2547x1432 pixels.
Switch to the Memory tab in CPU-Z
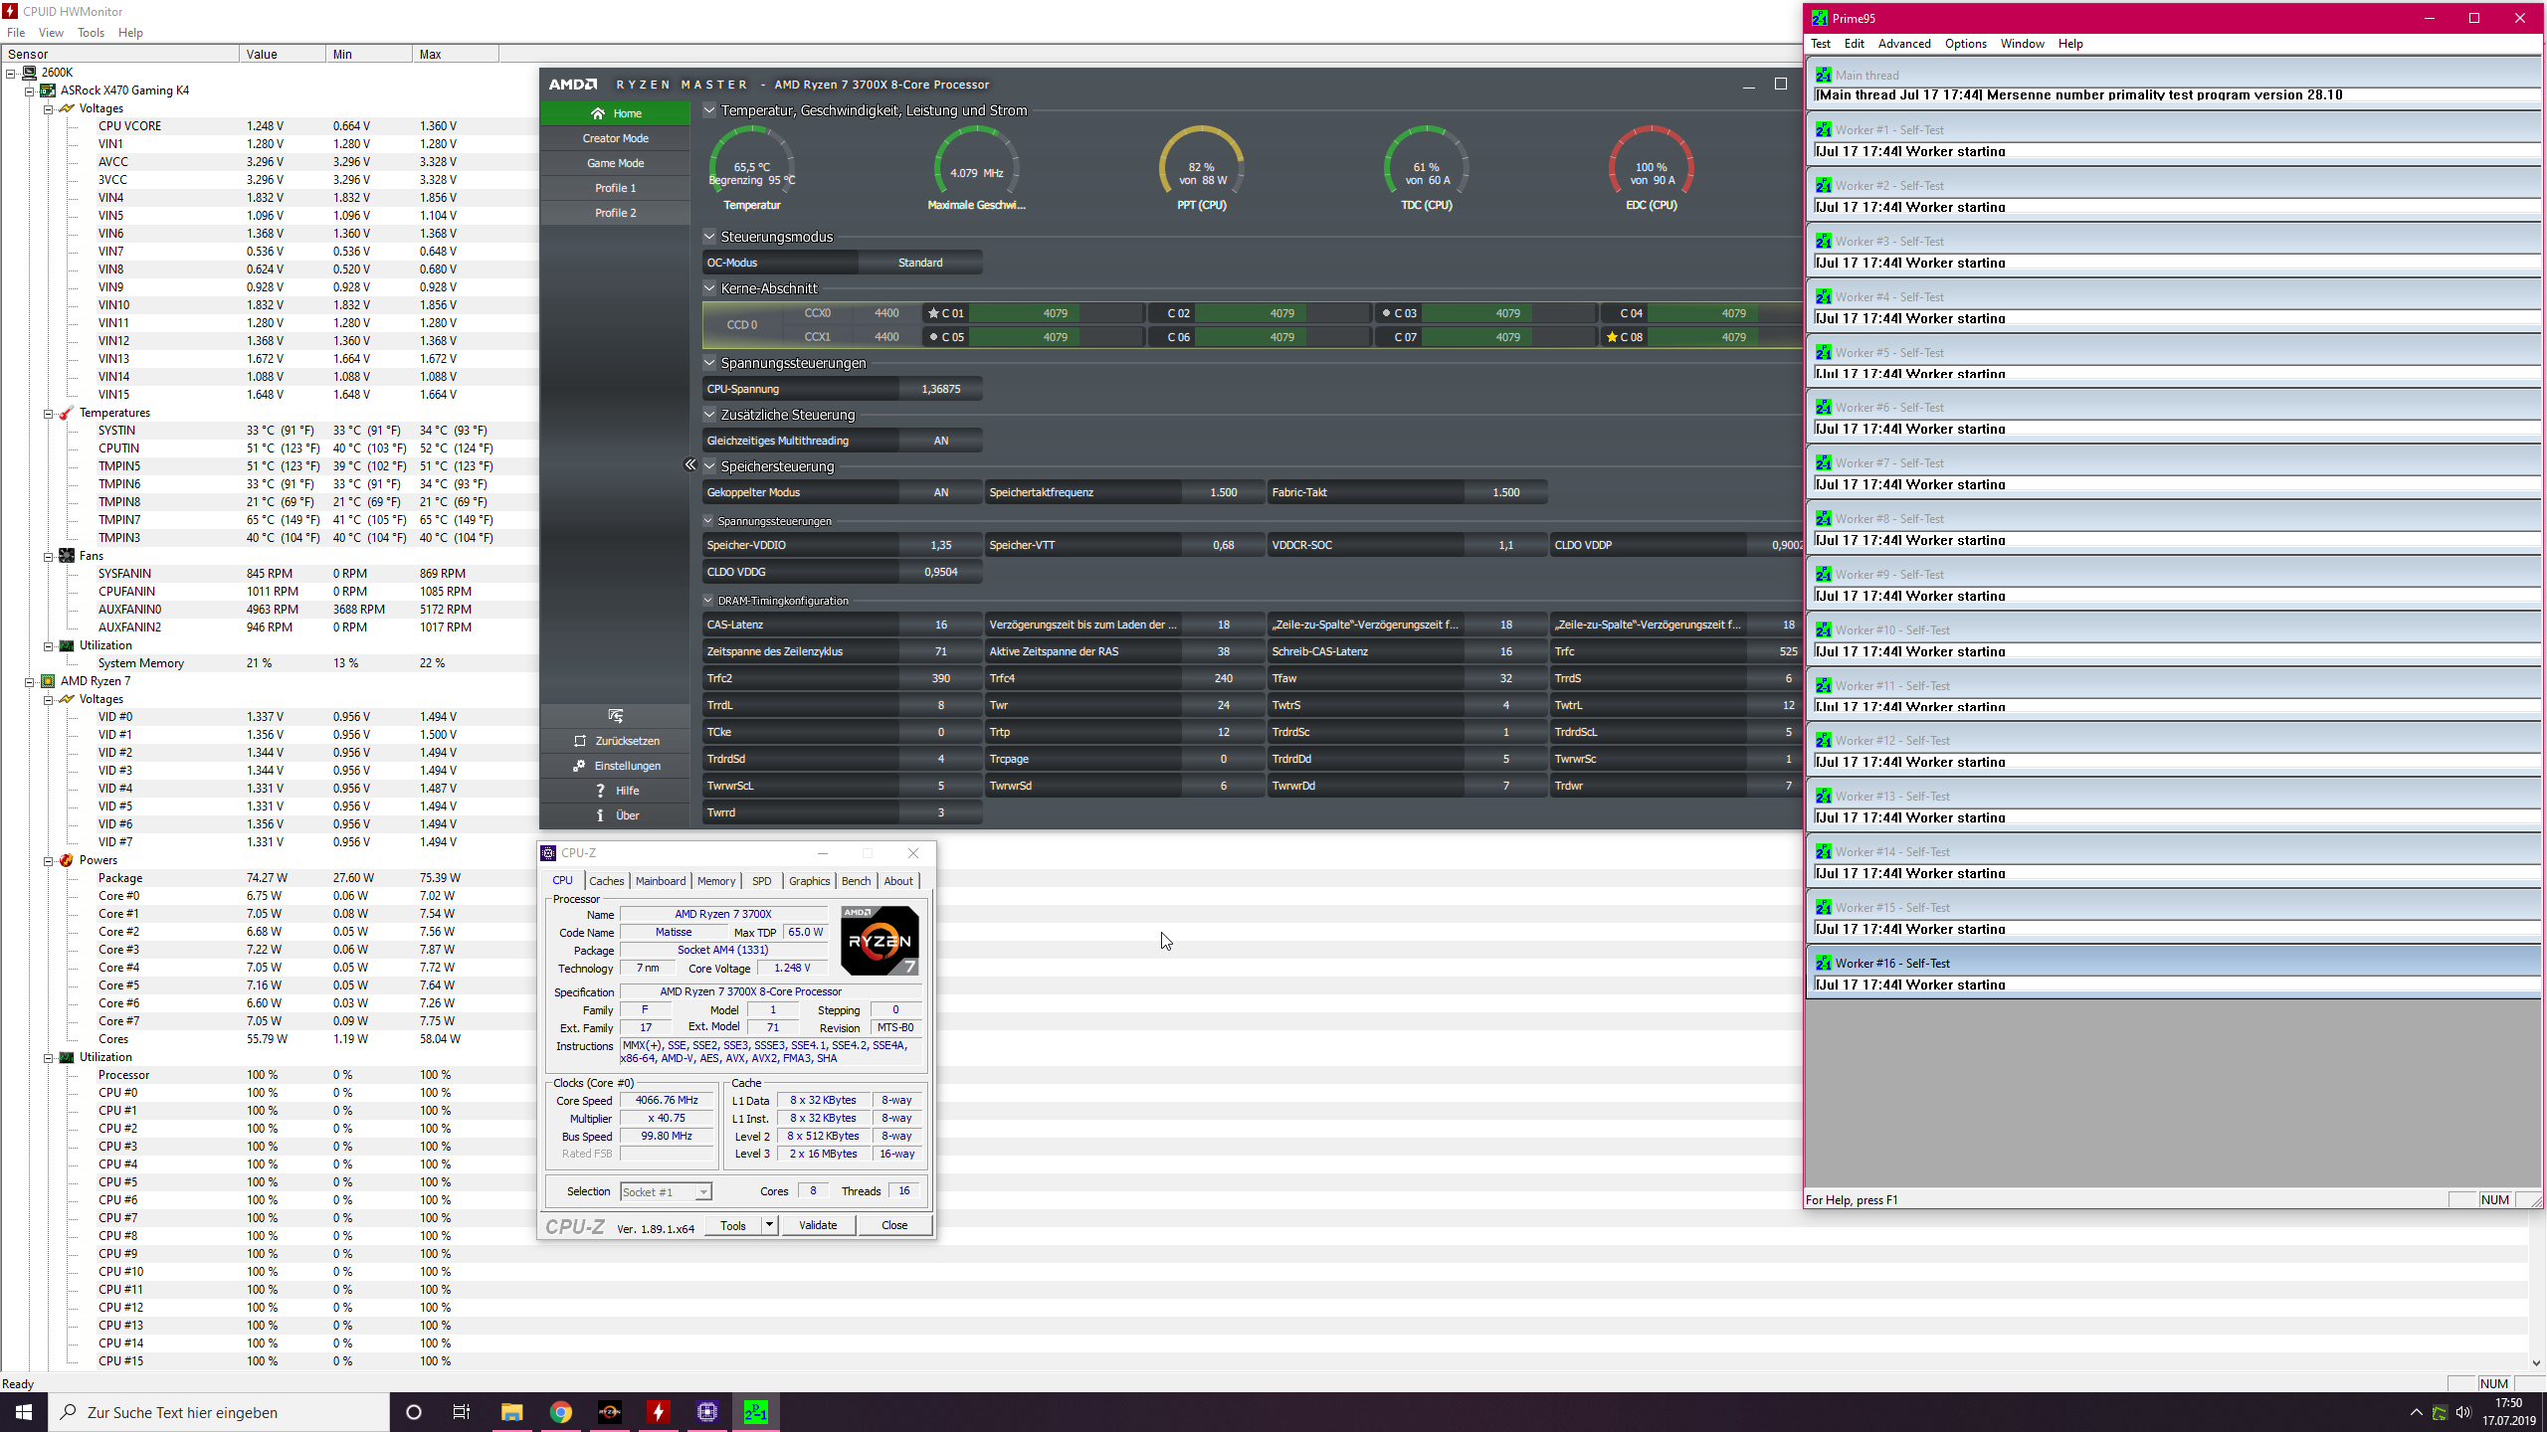coord(715,881)
